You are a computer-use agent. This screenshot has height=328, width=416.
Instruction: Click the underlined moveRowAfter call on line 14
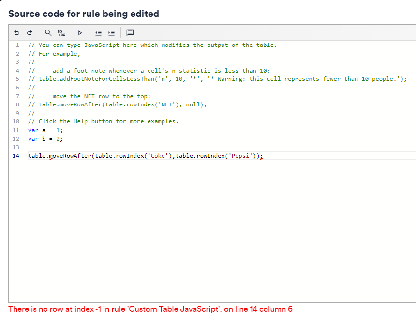(x=70, y=156)
